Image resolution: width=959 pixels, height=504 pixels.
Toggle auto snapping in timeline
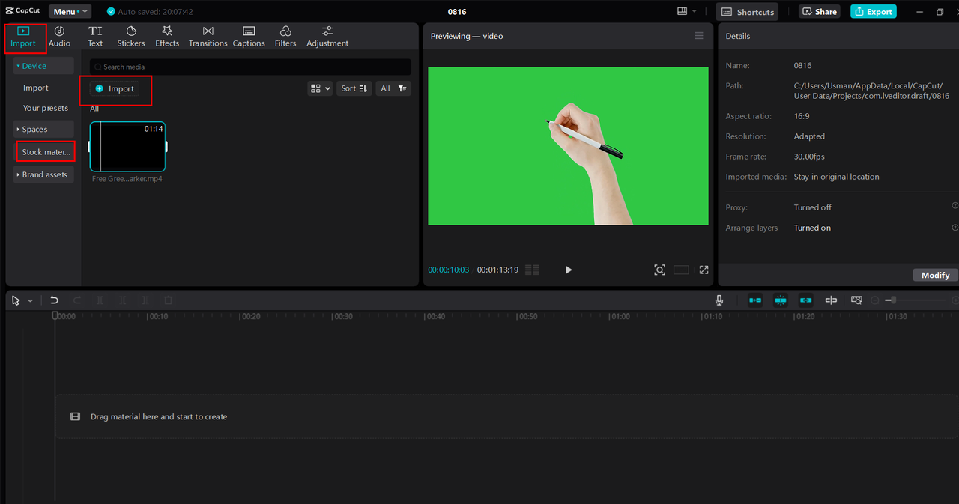coord(781,300)
